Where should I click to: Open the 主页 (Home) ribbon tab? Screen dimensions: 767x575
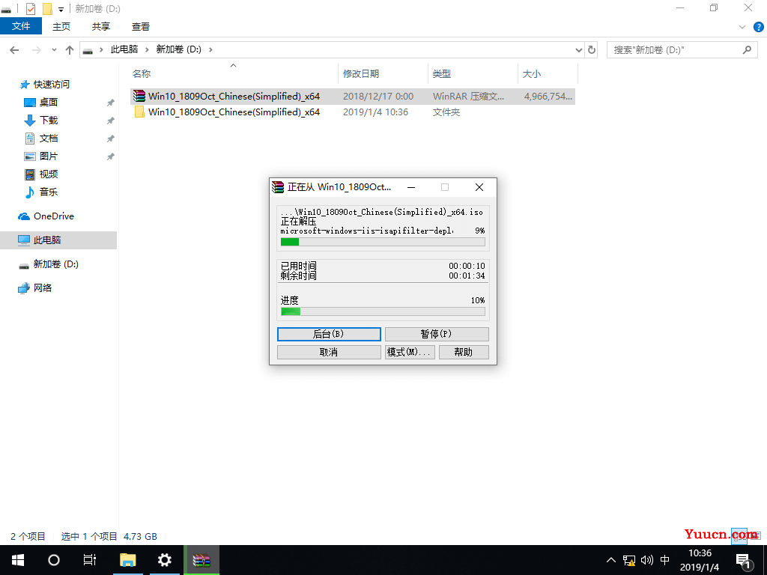pos(61,27)
